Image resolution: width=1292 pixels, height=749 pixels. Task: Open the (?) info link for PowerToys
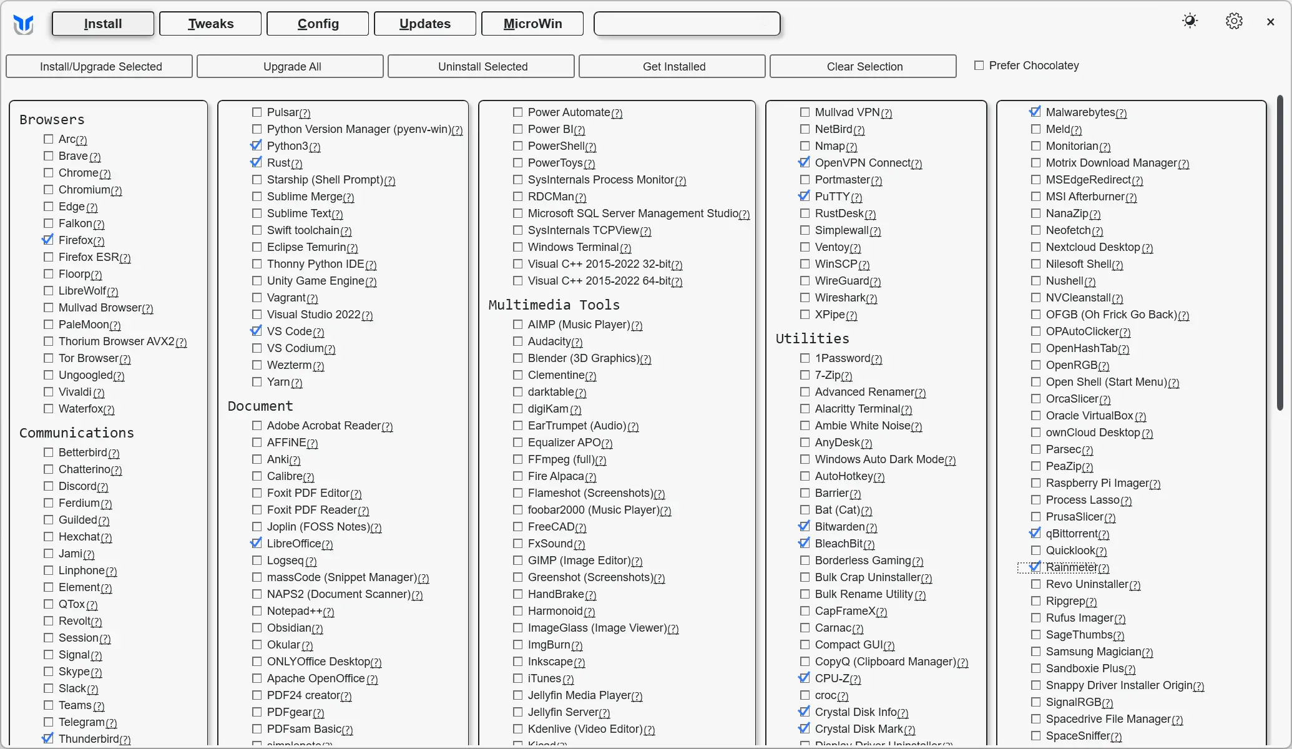pos(589,164)
